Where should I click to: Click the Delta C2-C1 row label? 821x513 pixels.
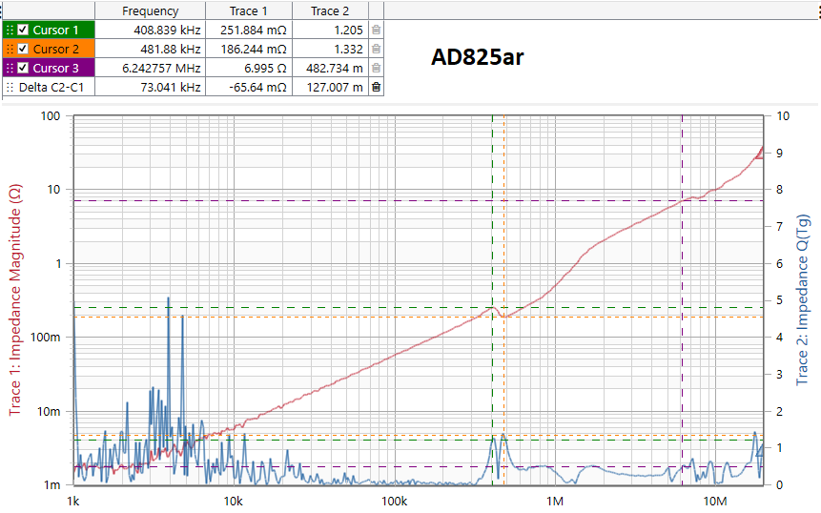pos(51,87)
